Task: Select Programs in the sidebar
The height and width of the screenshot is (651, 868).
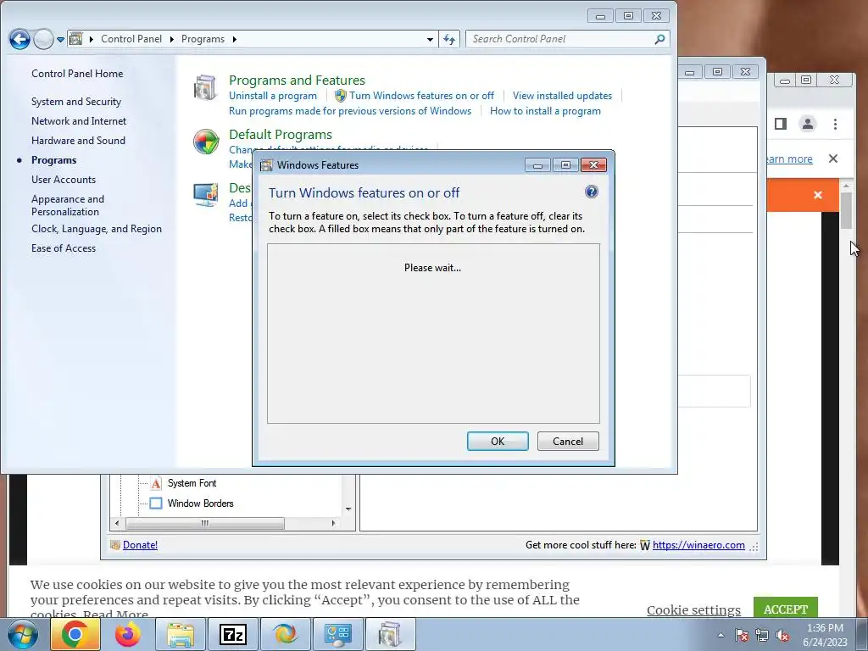Action: pos(53,160)
